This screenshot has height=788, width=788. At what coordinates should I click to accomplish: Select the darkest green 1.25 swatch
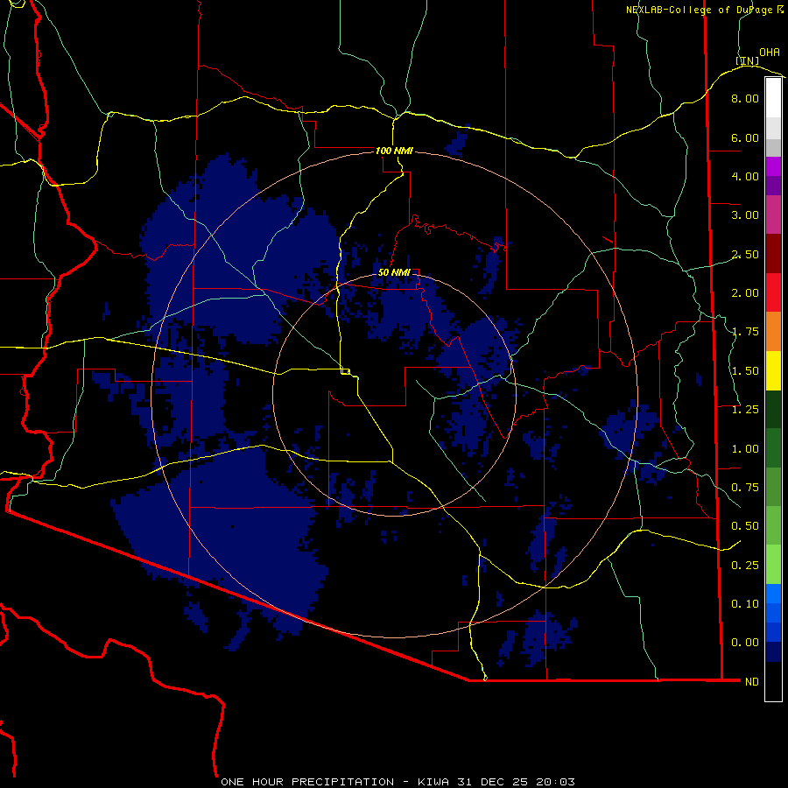[773, 409]
